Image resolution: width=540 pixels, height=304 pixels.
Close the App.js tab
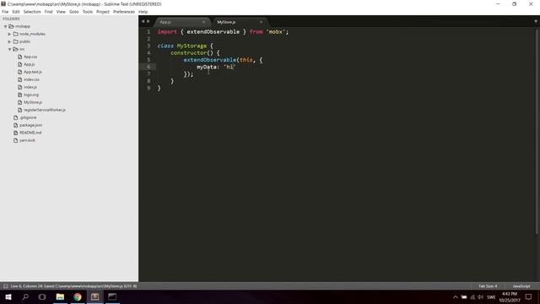(203, 22)
